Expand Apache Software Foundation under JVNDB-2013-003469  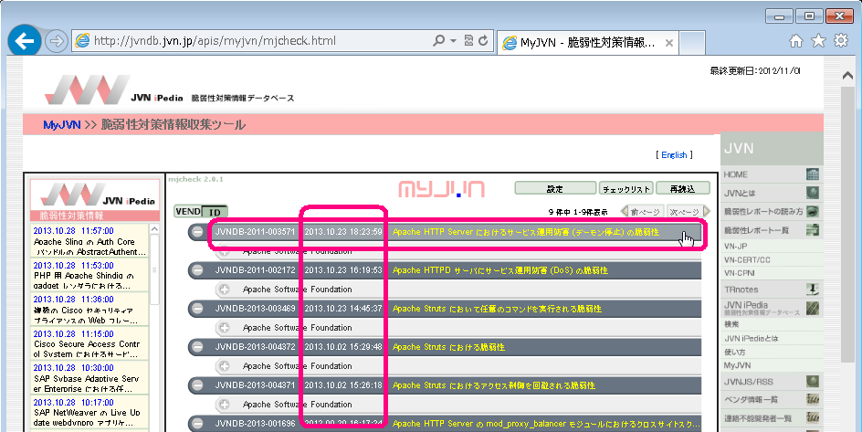[225, 328]
